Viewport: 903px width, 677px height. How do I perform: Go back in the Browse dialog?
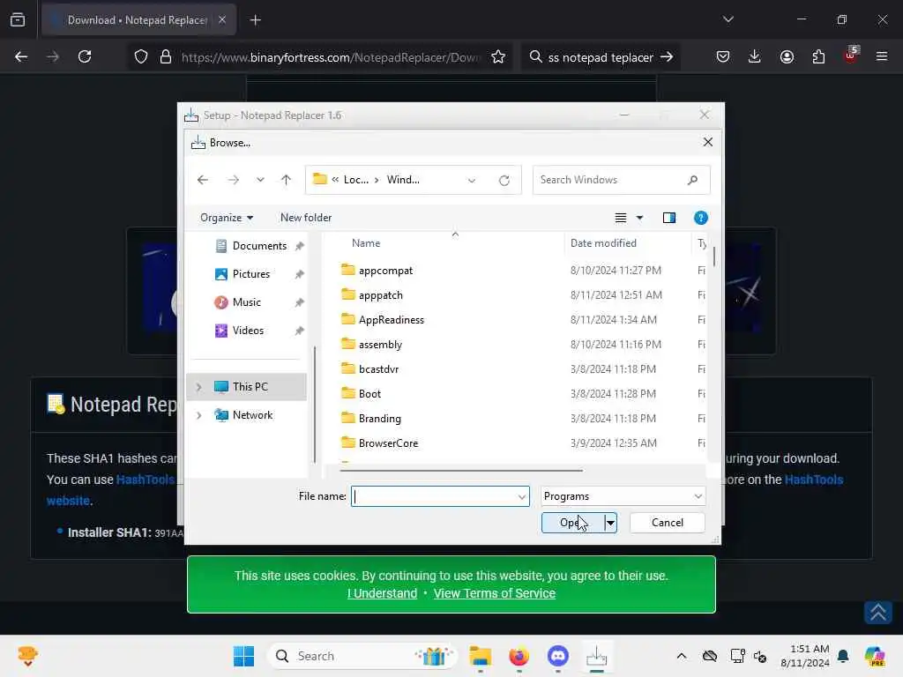click(x=203, y=180)
